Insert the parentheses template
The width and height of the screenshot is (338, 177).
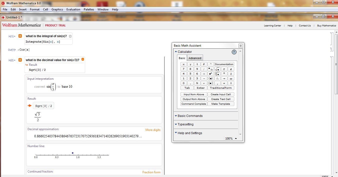pyautogui.click(x=210, y=79)
